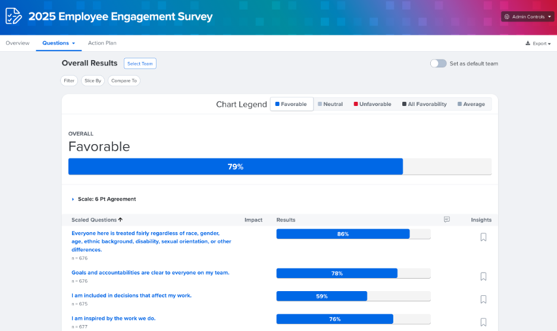Click the Select Team button
This screenshot has width=557, height=331.
[140, 64]
